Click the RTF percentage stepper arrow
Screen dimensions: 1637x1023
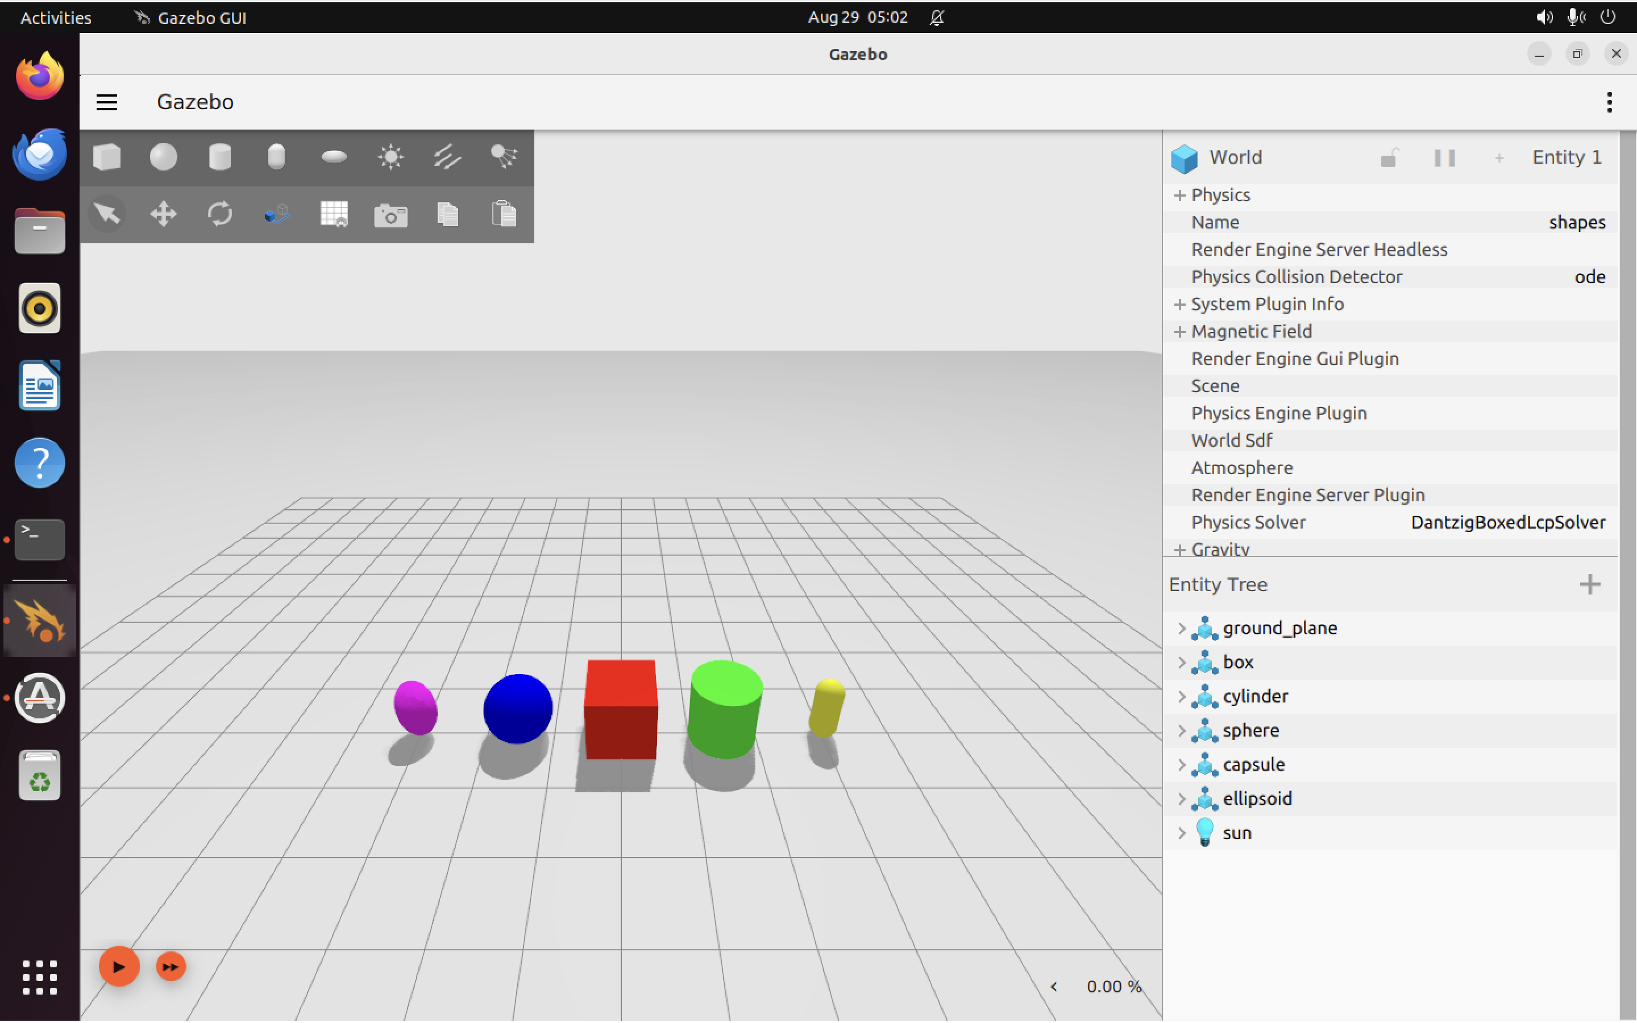click(1054, 987)
